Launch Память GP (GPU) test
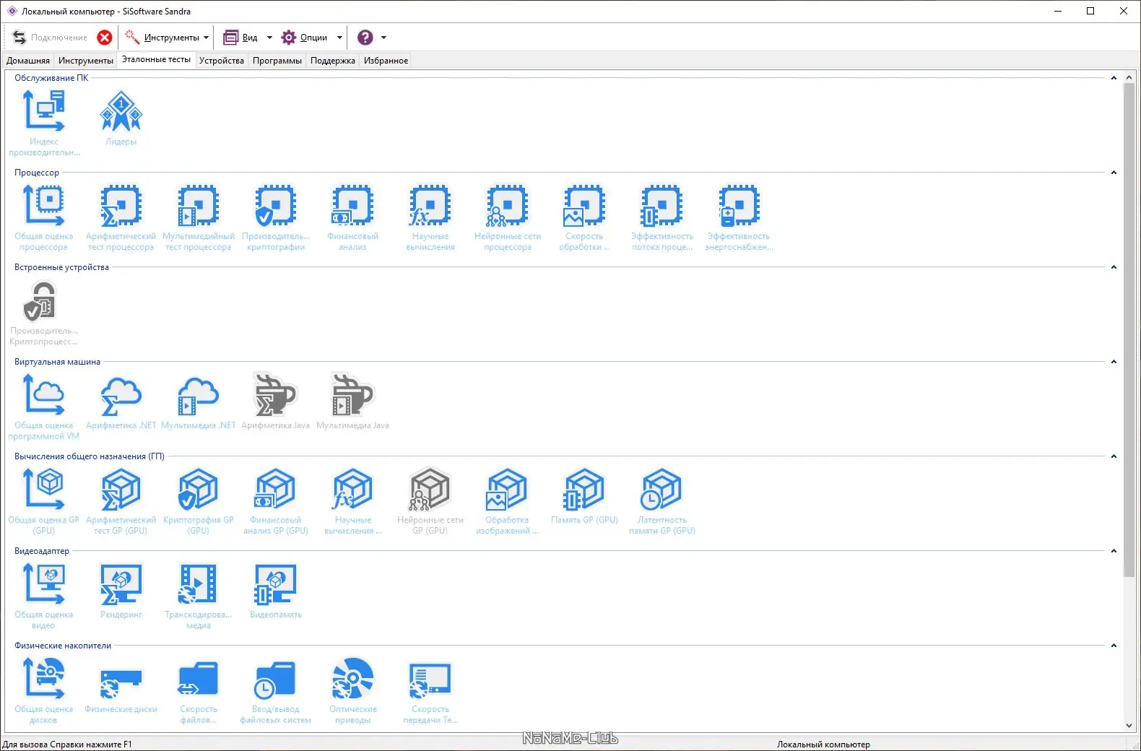This screenshot has height=751, width=1141. (585, 496)
